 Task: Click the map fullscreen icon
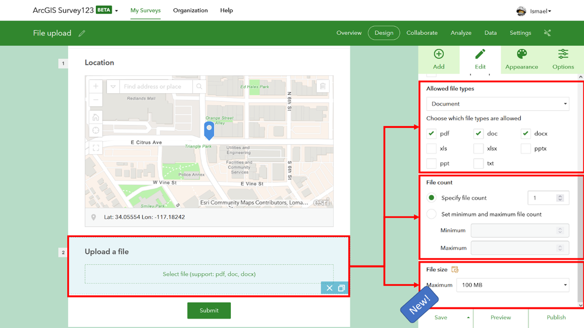point(96,148)
